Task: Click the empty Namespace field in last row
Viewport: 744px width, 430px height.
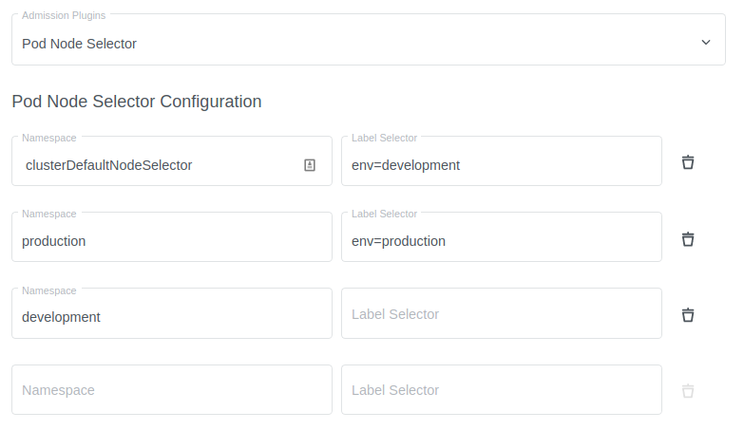Action: [x=171, y=390]
